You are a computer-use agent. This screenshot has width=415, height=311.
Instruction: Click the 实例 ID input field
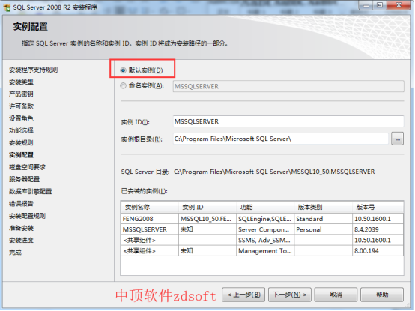point(288,121)
